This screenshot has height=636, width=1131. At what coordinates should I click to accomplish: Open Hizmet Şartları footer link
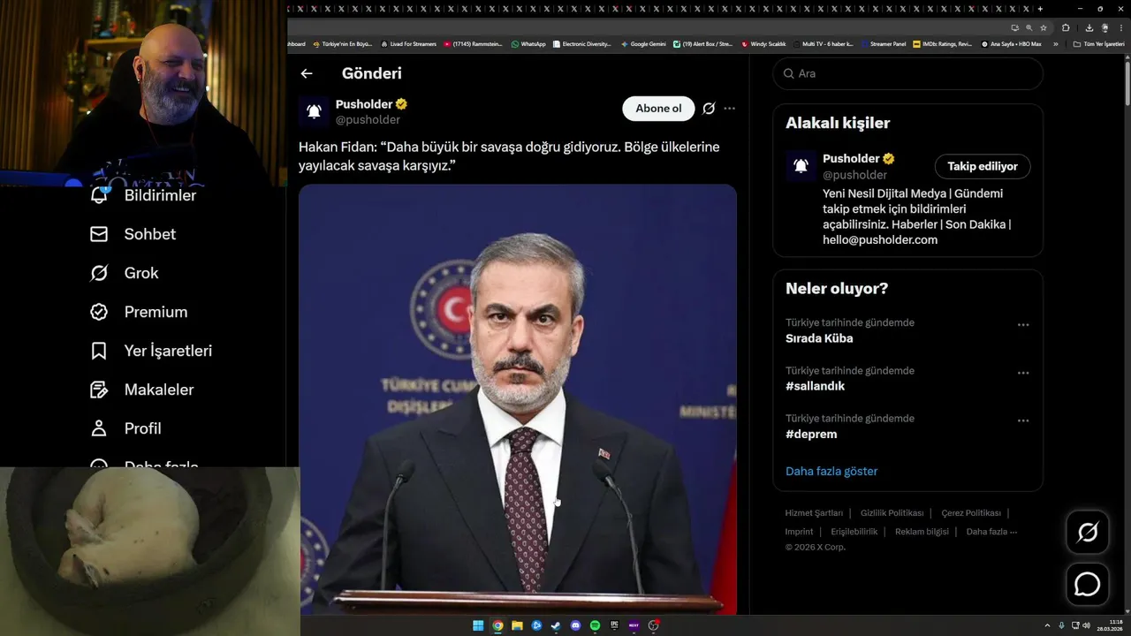coord(814,513)
